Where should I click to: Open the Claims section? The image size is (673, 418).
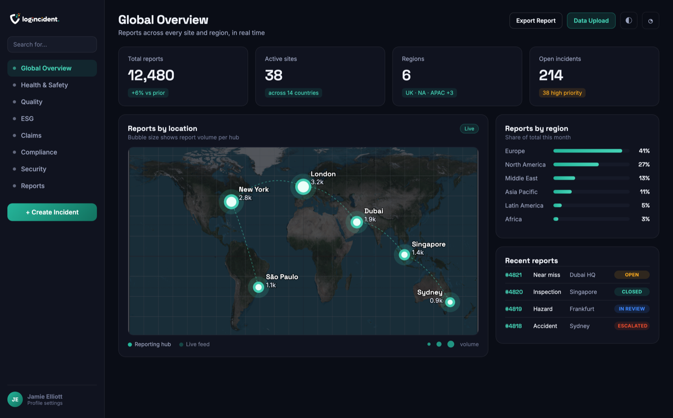[x=52, y=135]
